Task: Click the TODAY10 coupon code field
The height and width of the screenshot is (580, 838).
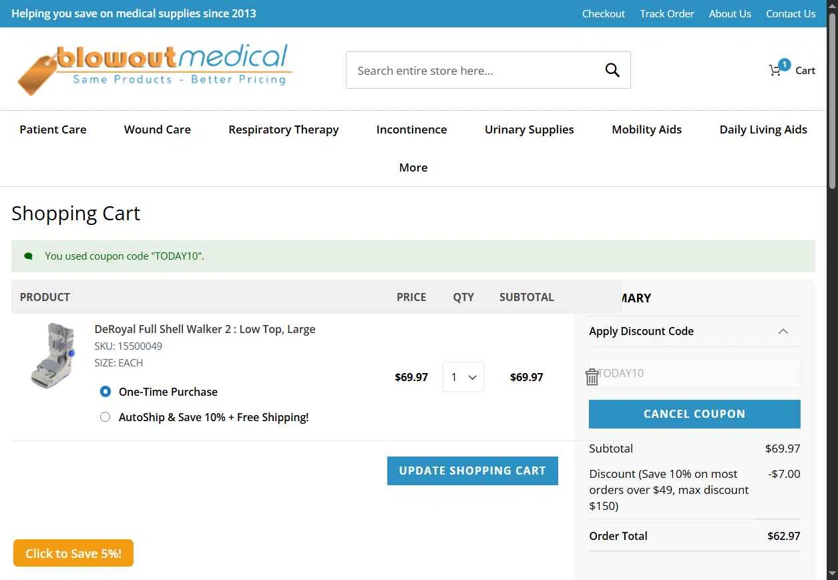Action: [x=694, y=373]
